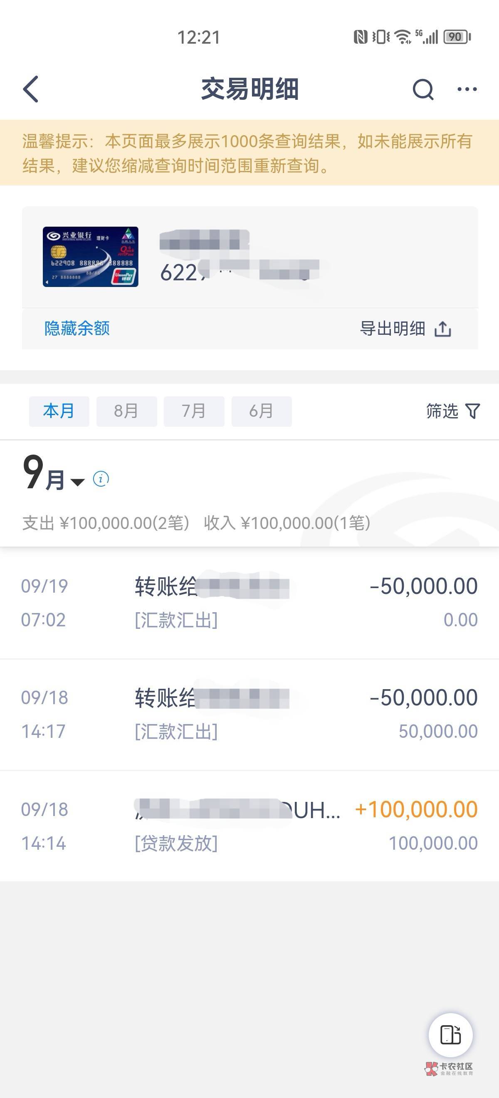Toggle 隐藏余额 to hide balance

(77, 329)
